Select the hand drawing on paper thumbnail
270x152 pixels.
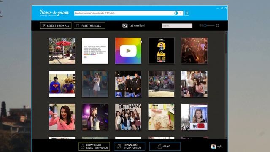coord(161,117)
